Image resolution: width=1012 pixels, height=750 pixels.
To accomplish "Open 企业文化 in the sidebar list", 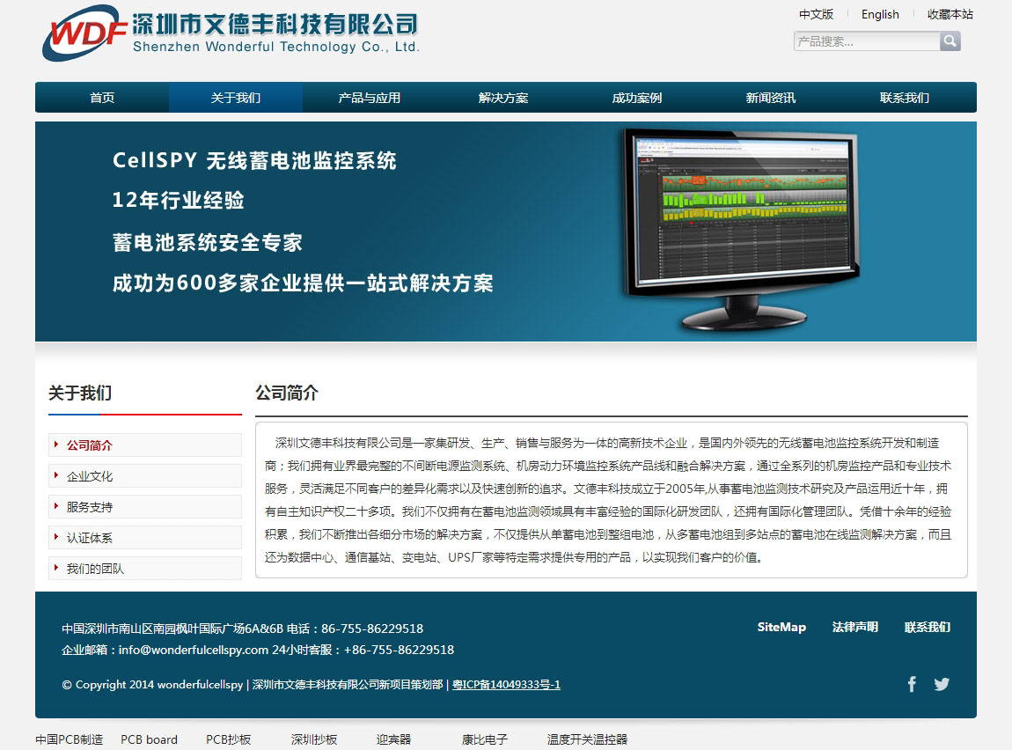I will pos(145,476).
